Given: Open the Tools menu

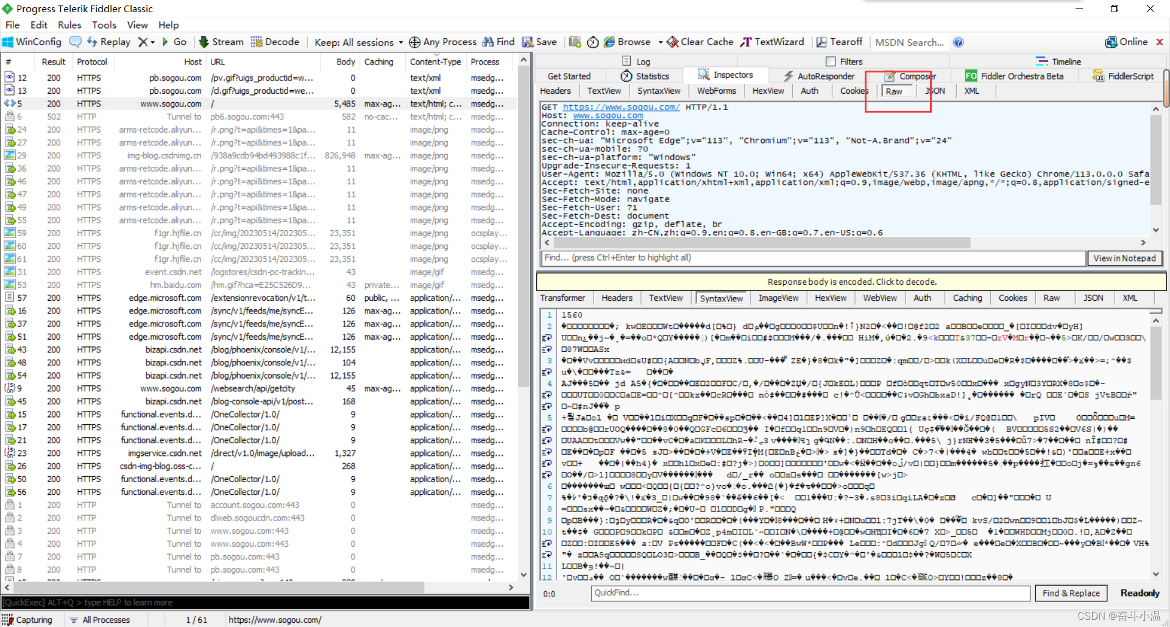Looking at the screenshot, I should [104, 25].
